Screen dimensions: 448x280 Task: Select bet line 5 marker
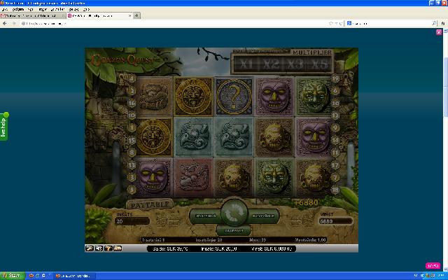pyautogui.click(x=132, y=190)
